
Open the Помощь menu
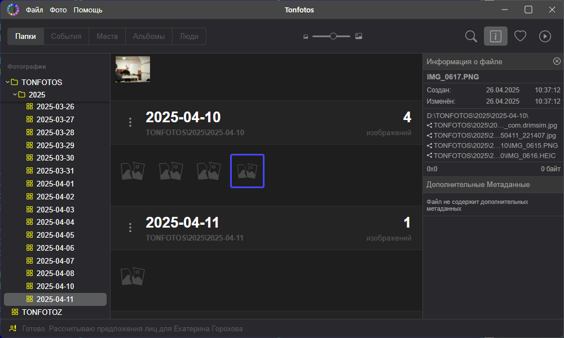88,10
